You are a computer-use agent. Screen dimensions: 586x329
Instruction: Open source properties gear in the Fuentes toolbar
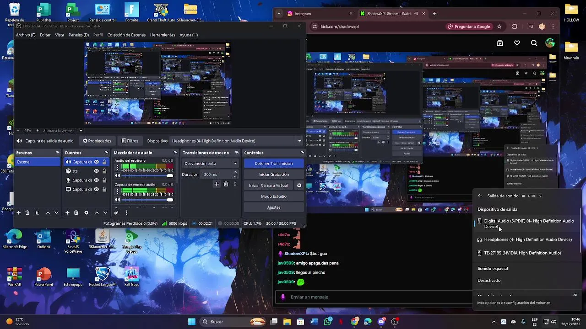coord(86,212)
